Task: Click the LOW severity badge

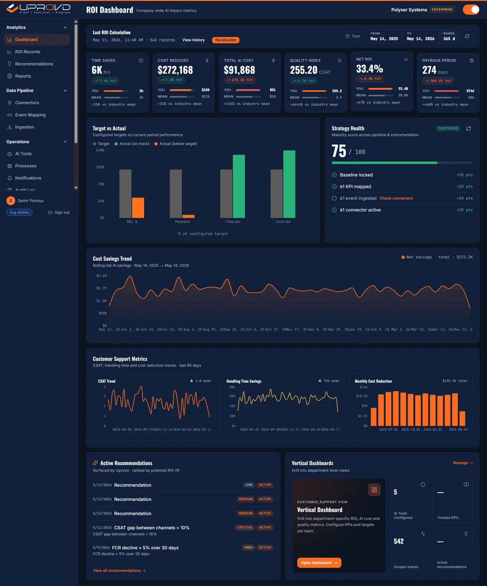Action: 249,485
